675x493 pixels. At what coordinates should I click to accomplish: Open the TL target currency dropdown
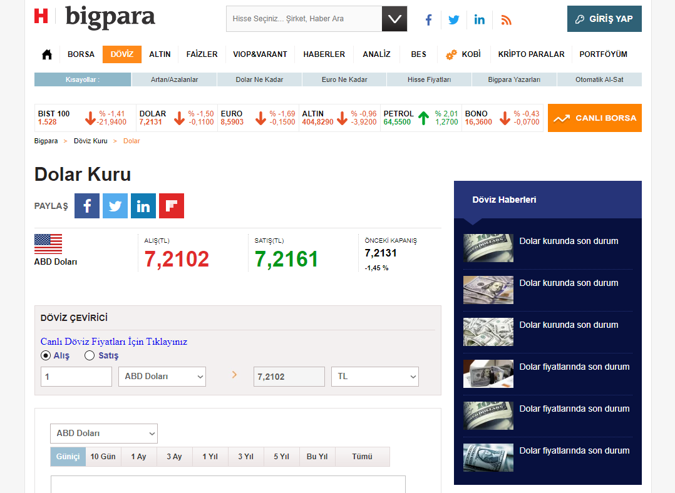coord(375,377)
